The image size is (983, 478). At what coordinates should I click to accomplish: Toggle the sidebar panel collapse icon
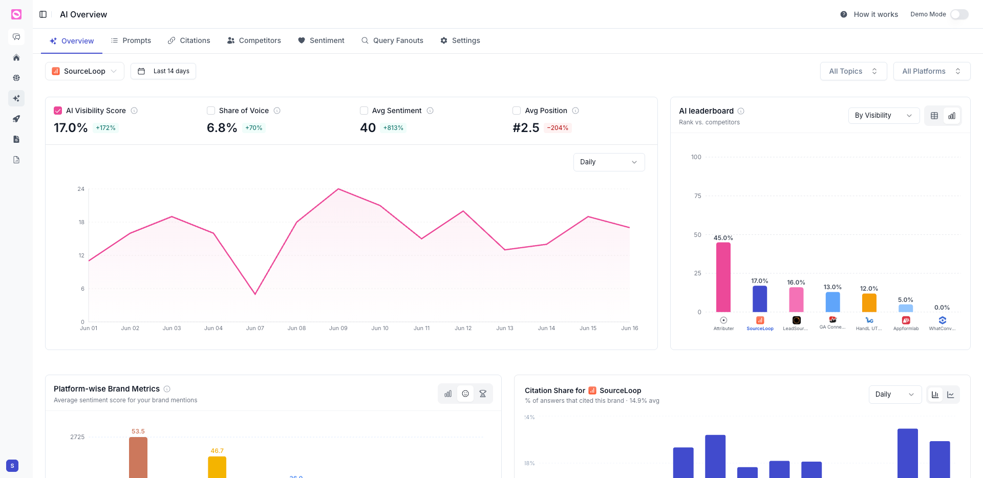(x=43, y=14)
